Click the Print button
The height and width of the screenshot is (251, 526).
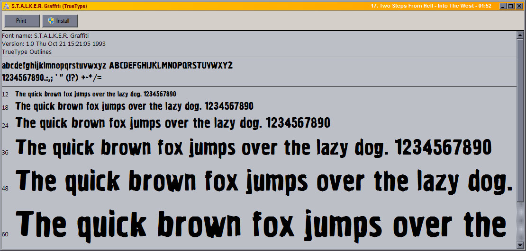point(22,21)
